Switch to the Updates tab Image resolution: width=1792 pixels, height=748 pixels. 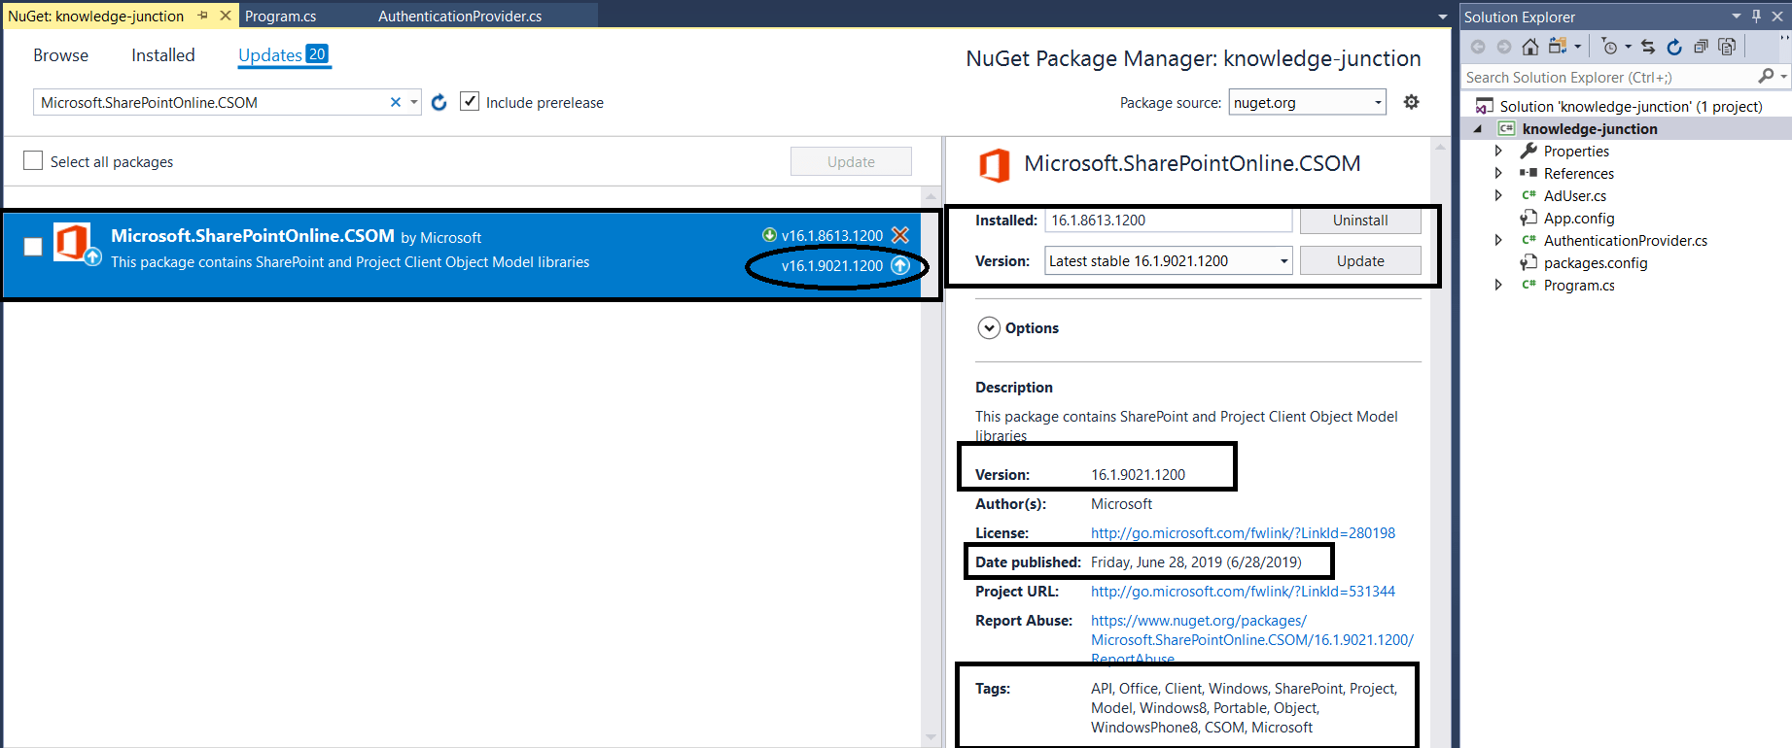coord(283,55)
